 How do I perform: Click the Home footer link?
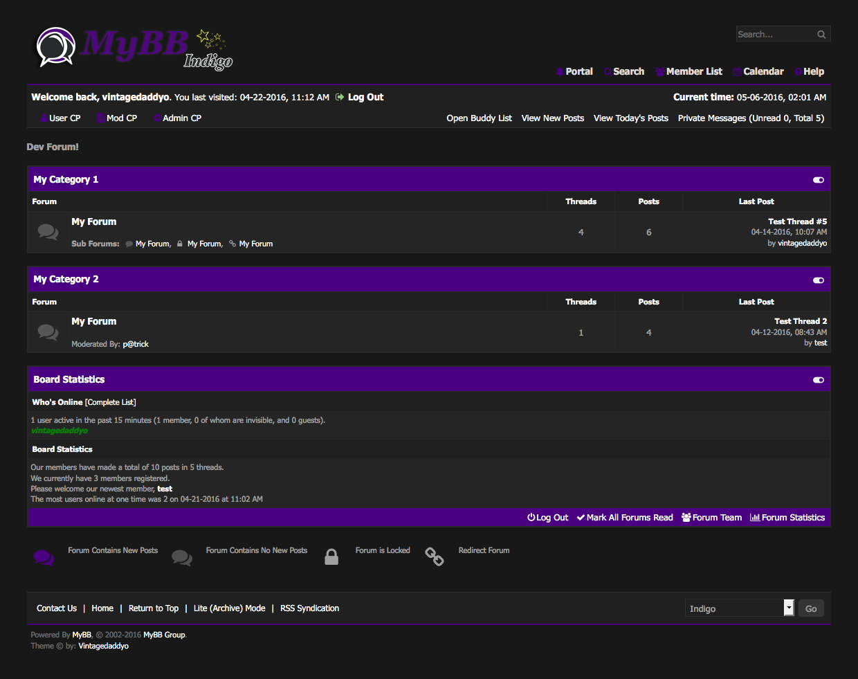coord(102,608)
